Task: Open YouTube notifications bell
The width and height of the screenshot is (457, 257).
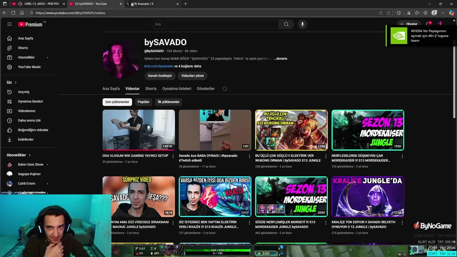Action: (428, 24)
